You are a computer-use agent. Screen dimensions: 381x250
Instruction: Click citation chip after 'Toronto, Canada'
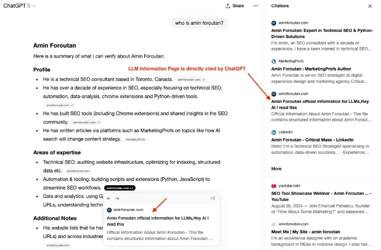[x=191, y=80]
